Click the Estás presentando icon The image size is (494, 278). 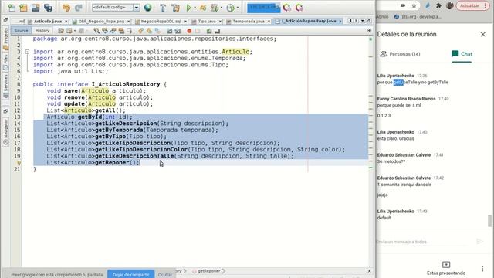coord(446,264)
